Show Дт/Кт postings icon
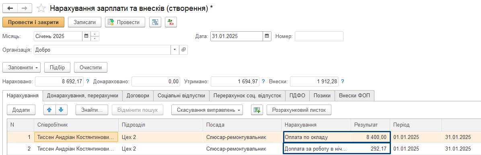Image resolution: width=481 pixels, height=155 pixels. (171, 22)
